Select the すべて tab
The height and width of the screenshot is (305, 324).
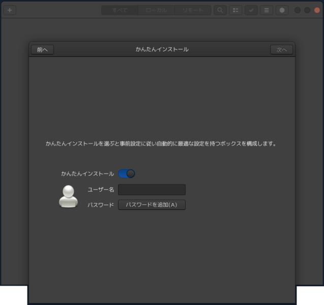click(120, 10)
